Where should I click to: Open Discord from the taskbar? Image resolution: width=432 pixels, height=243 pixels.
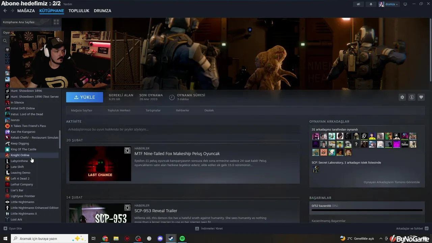tap(160, 239)
